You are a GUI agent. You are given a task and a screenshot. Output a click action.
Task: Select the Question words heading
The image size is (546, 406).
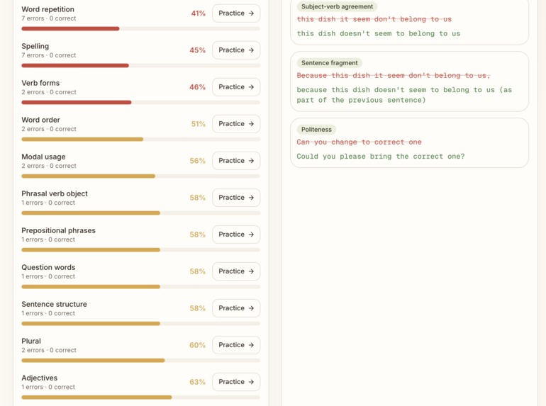[x=48, y=268]
